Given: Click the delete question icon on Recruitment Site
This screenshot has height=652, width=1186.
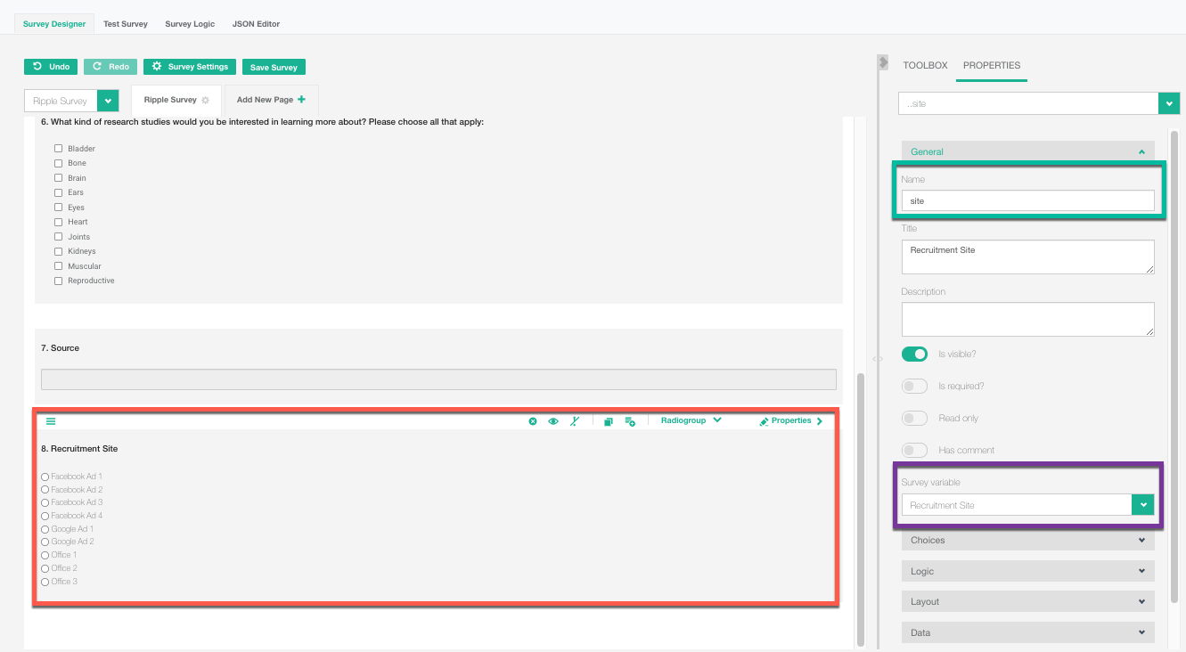Looking at the screenshot, I should tap(533, 421).
